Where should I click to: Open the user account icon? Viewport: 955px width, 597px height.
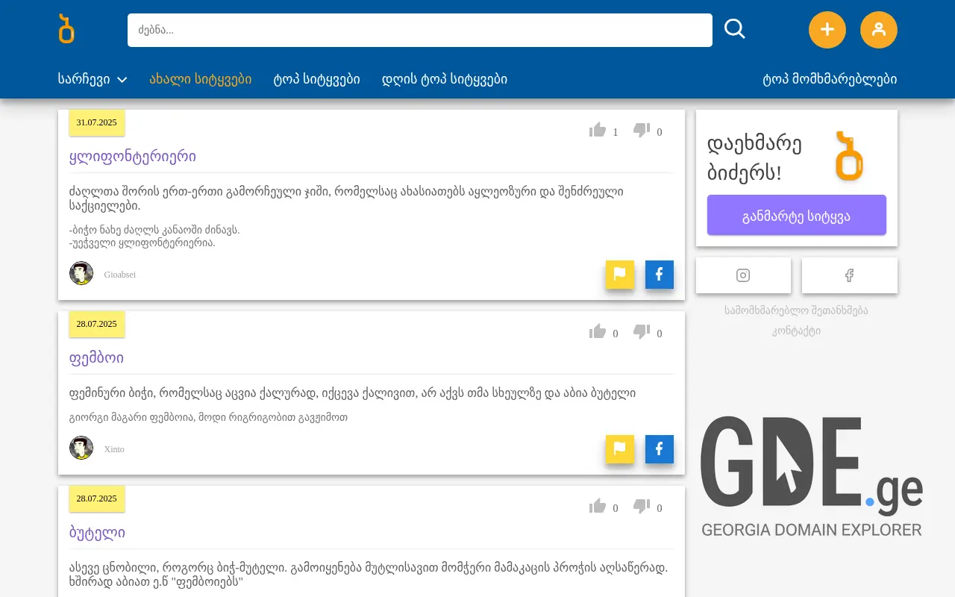point(878,30)
